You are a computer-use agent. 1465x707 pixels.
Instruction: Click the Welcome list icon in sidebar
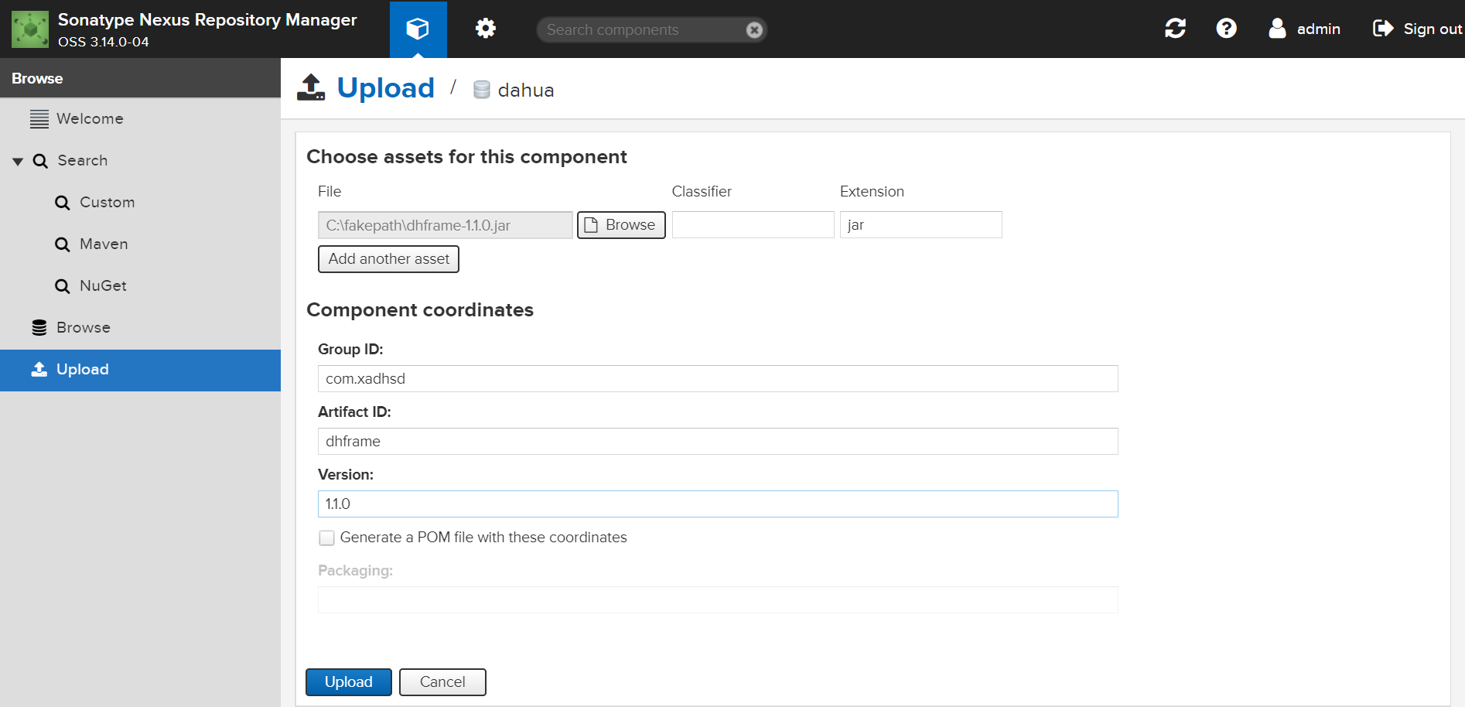pos(39,119)
